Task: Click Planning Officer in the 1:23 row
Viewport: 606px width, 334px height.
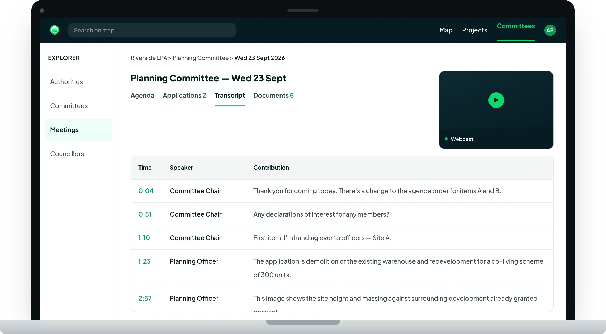Action: click(194, 261)
